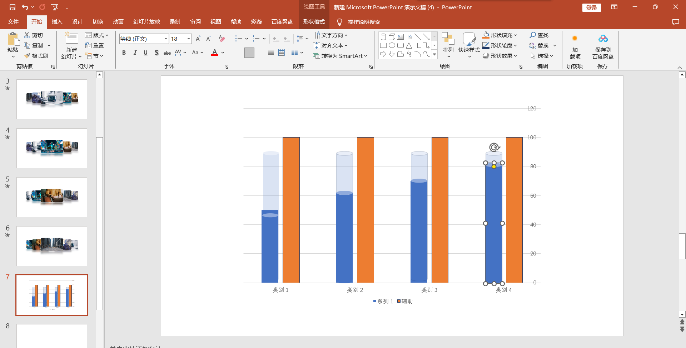Toggle italic text formatting
The height and width of the screenshot is (348, 686).
click(135, 53)
